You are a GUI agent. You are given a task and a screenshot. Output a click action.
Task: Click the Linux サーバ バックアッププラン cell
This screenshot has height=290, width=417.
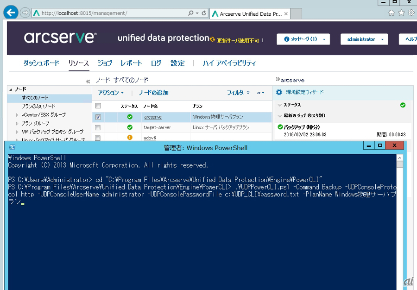click(221, 127)
